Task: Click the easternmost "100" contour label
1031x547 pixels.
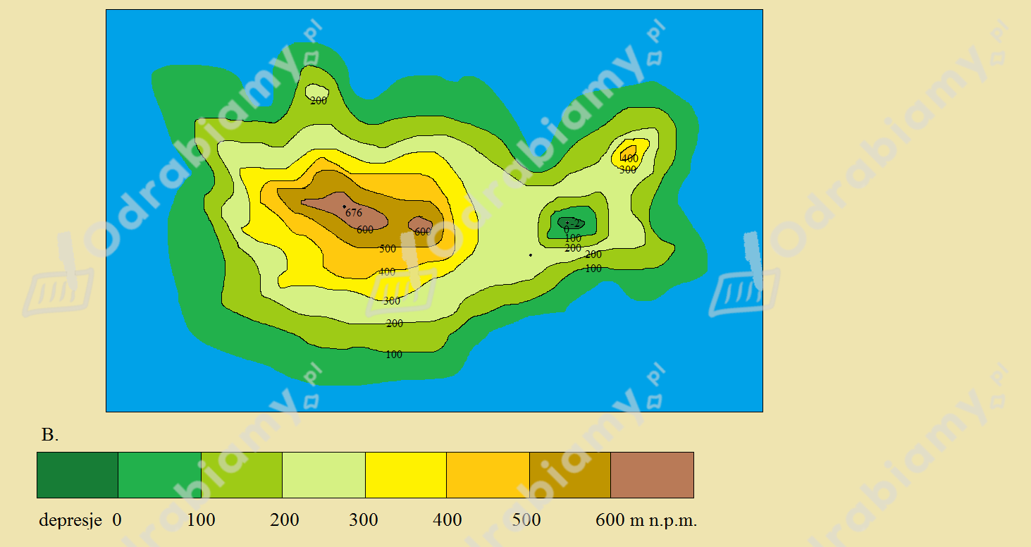Action: [593, 269]
